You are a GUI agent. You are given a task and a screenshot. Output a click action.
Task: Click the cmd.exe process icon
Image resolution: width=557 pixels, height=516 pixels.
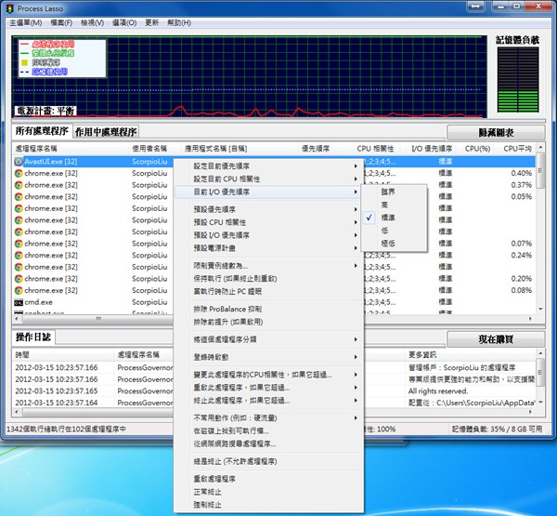click(x=19, y=303)
